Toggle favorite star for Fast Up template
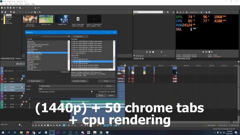The height and width of the screenshot is (135, 240). tap(72, 57)
